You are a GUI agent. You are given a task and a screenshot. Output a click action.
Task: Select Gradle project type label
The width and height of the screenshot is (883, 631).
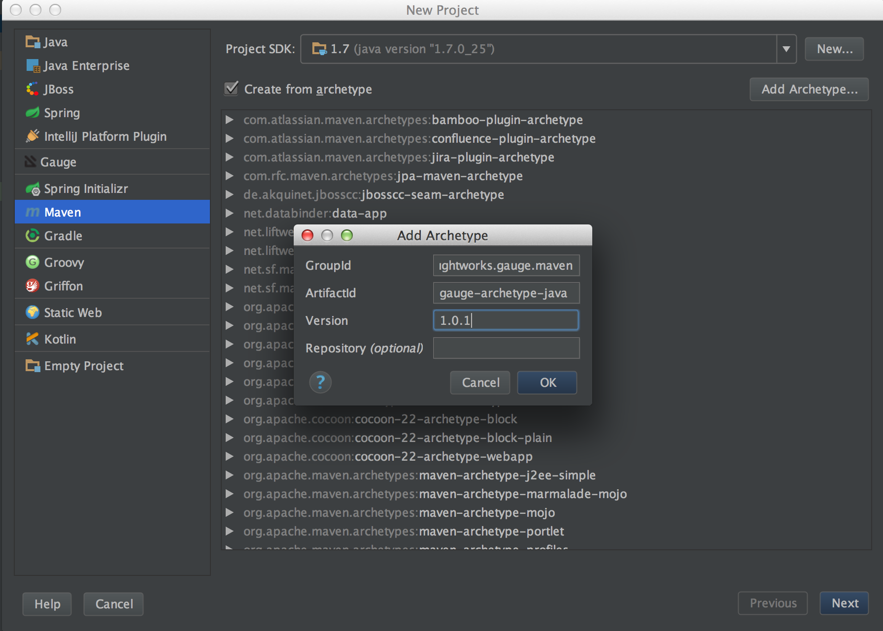[63, 236]
